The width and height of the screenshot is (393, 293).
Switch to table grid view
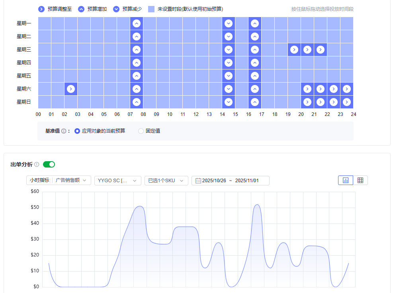pyautogui.click(x=360, y=180)
